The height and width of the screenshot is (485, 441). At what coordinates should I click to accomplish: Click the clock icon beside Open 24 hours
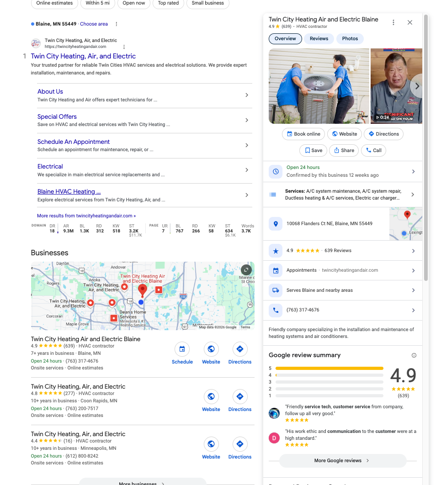[x=276, y=171]
